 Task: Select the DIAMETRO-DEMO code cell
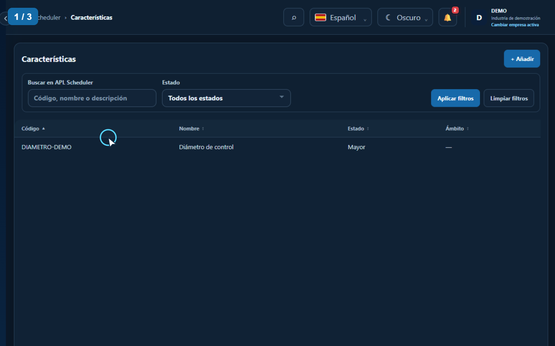pos(46,147)
